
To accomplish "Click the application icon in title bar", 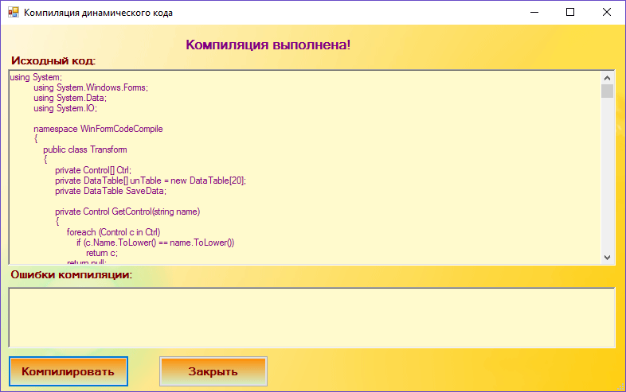I will pyautogui.click(x=13, y=13).
